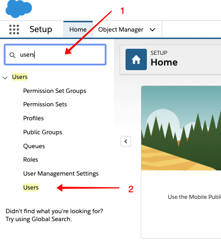Click the Home page title heading

point(164,62)
